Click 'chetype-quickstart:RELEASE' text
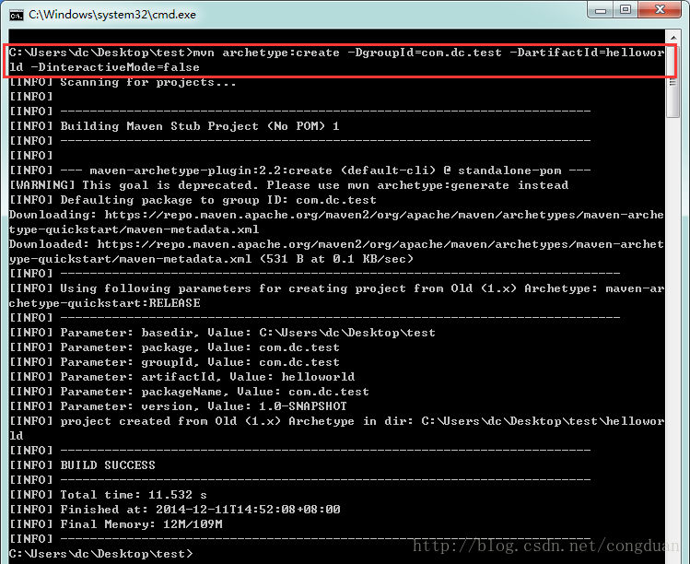The height and width of the screenshot is (564, 690). click(105, 303)
